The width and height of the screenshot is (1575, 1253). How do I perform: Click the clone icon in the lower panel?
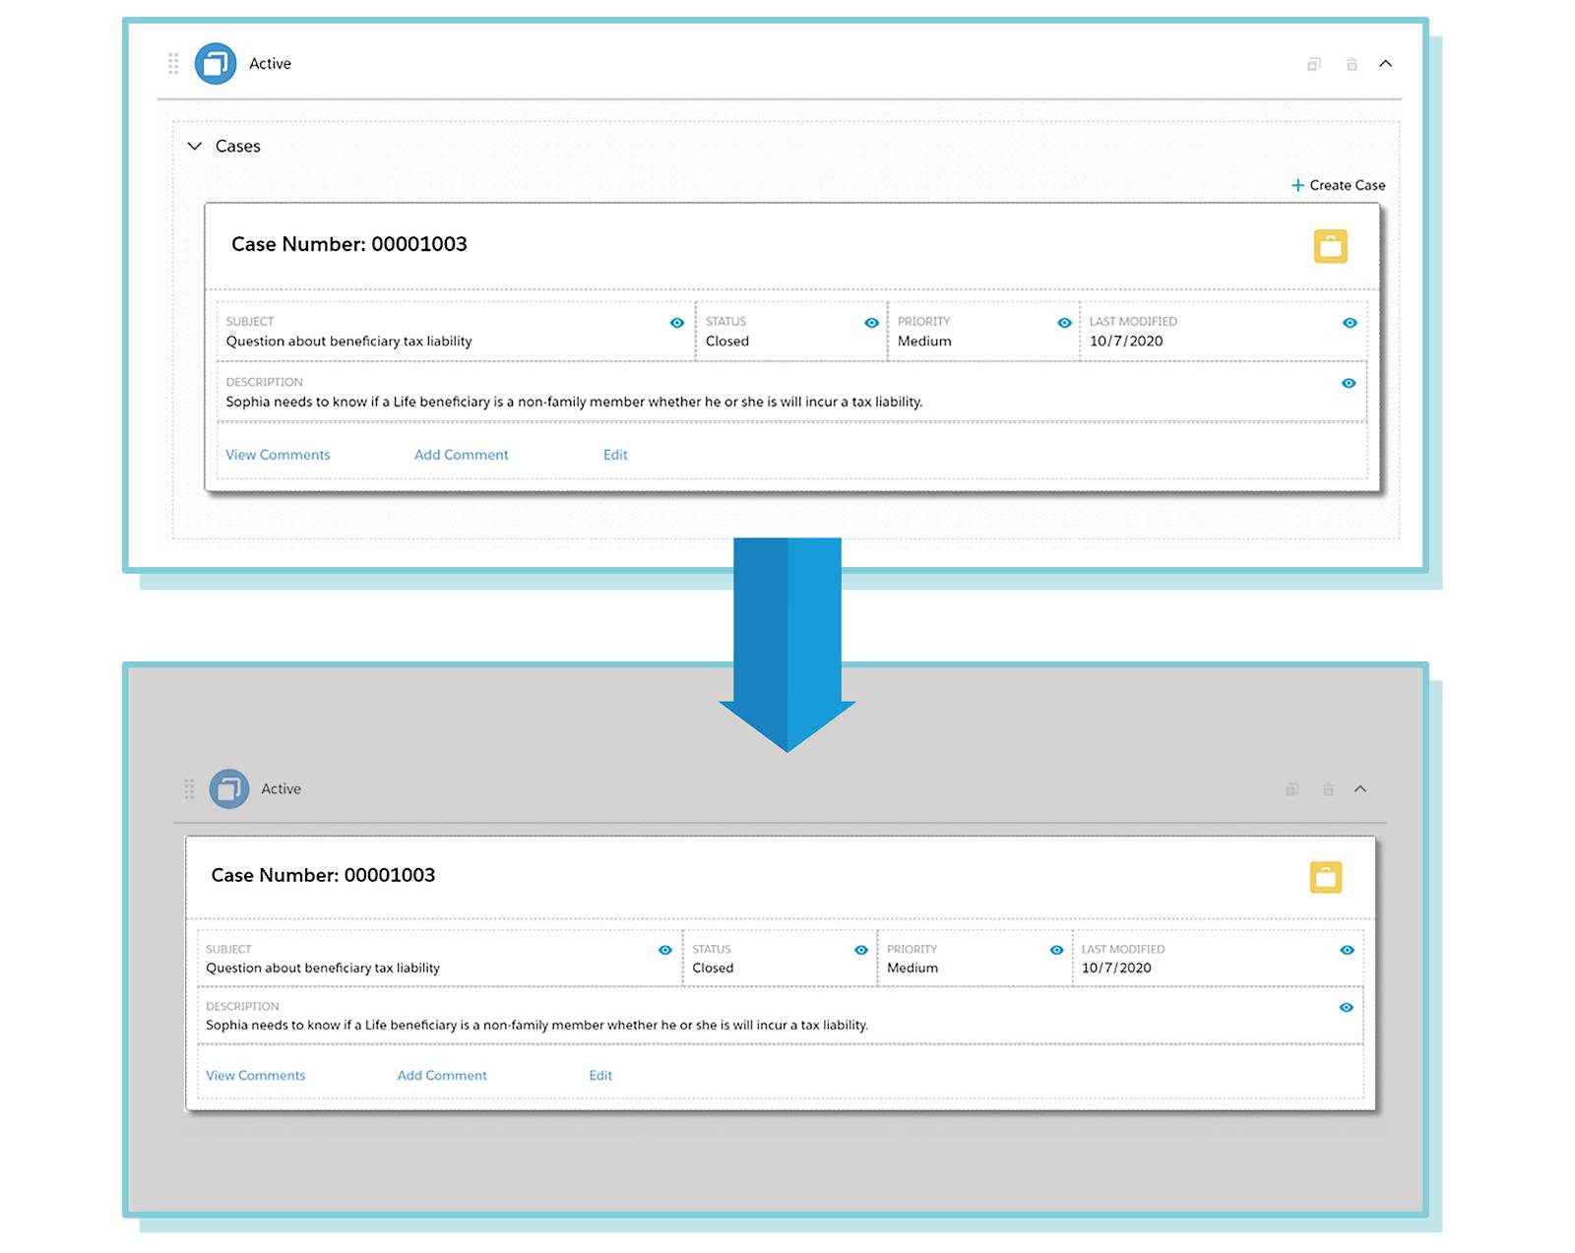coord(1291,788)
